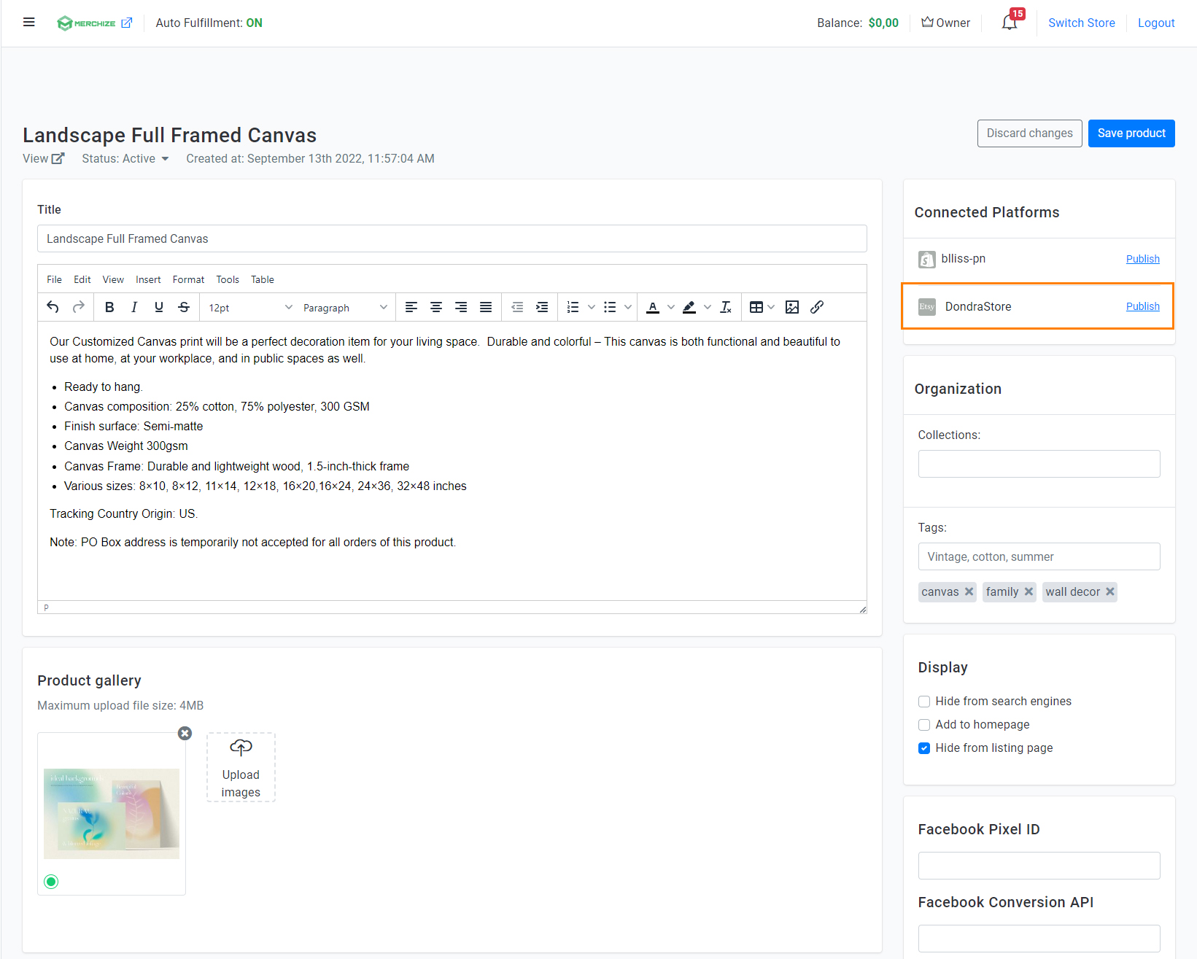This screenshot has width=1197, height=959.
Task: Insert a link using the toolbar
Action: pos(817,307)
